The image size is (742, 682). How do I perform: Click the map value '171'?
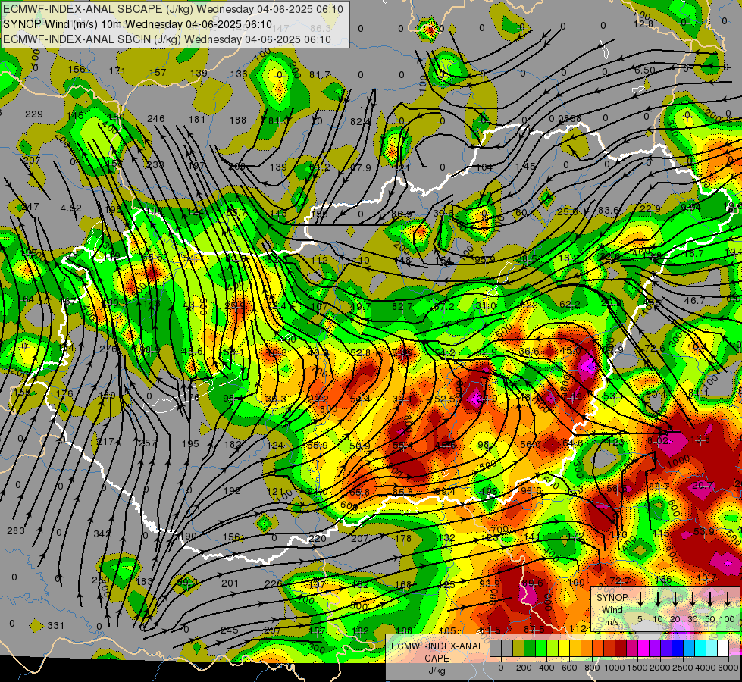point(117,71)
